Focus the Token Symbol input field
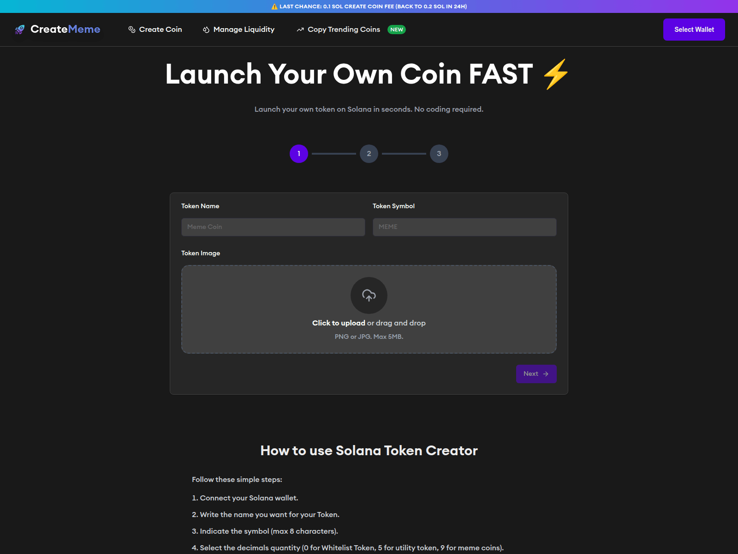 click(464, 227)
